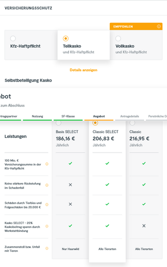Click info icon on EMPFOHLEN banner
167x267 pixels.
pyautogui.click(x=159, y=26)
